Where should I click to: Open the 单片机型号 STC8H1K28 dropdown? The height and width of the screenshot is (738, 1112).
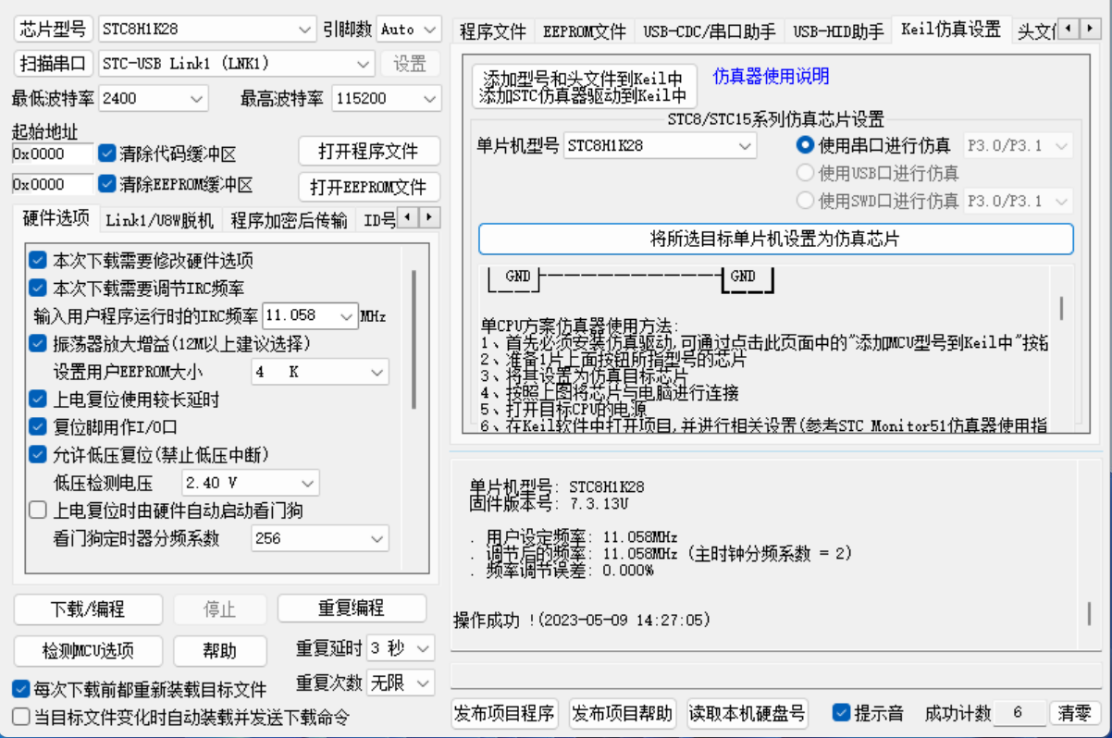click(x=661, y=145)
